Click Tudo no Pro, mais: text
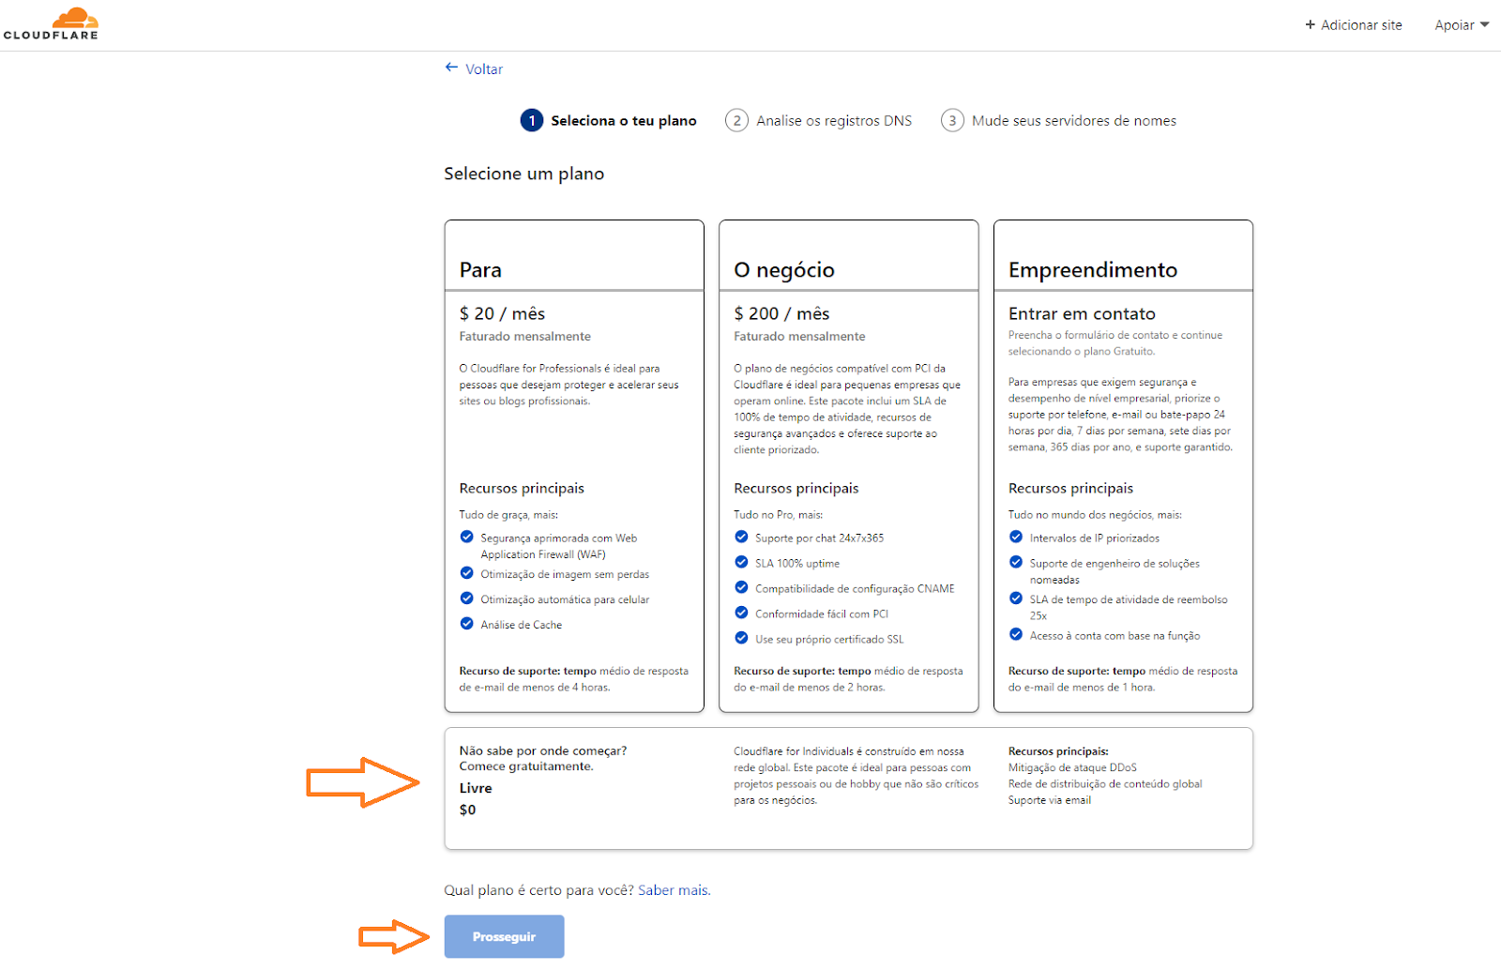 click(x=778, y=514)
